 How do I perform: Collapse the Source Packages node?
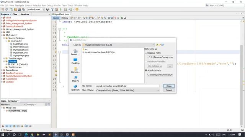[x=4, y=38]
